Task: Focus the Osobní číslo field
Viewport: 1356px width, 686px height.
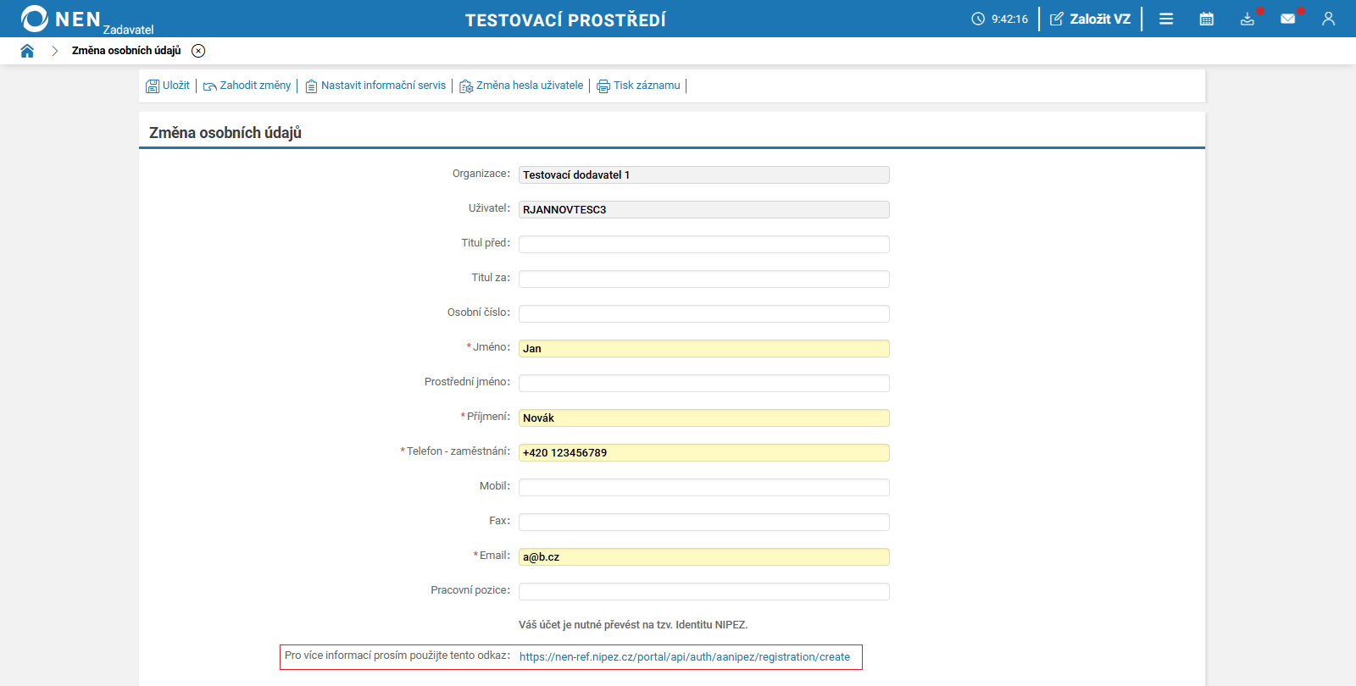Action: pos(704,313)
